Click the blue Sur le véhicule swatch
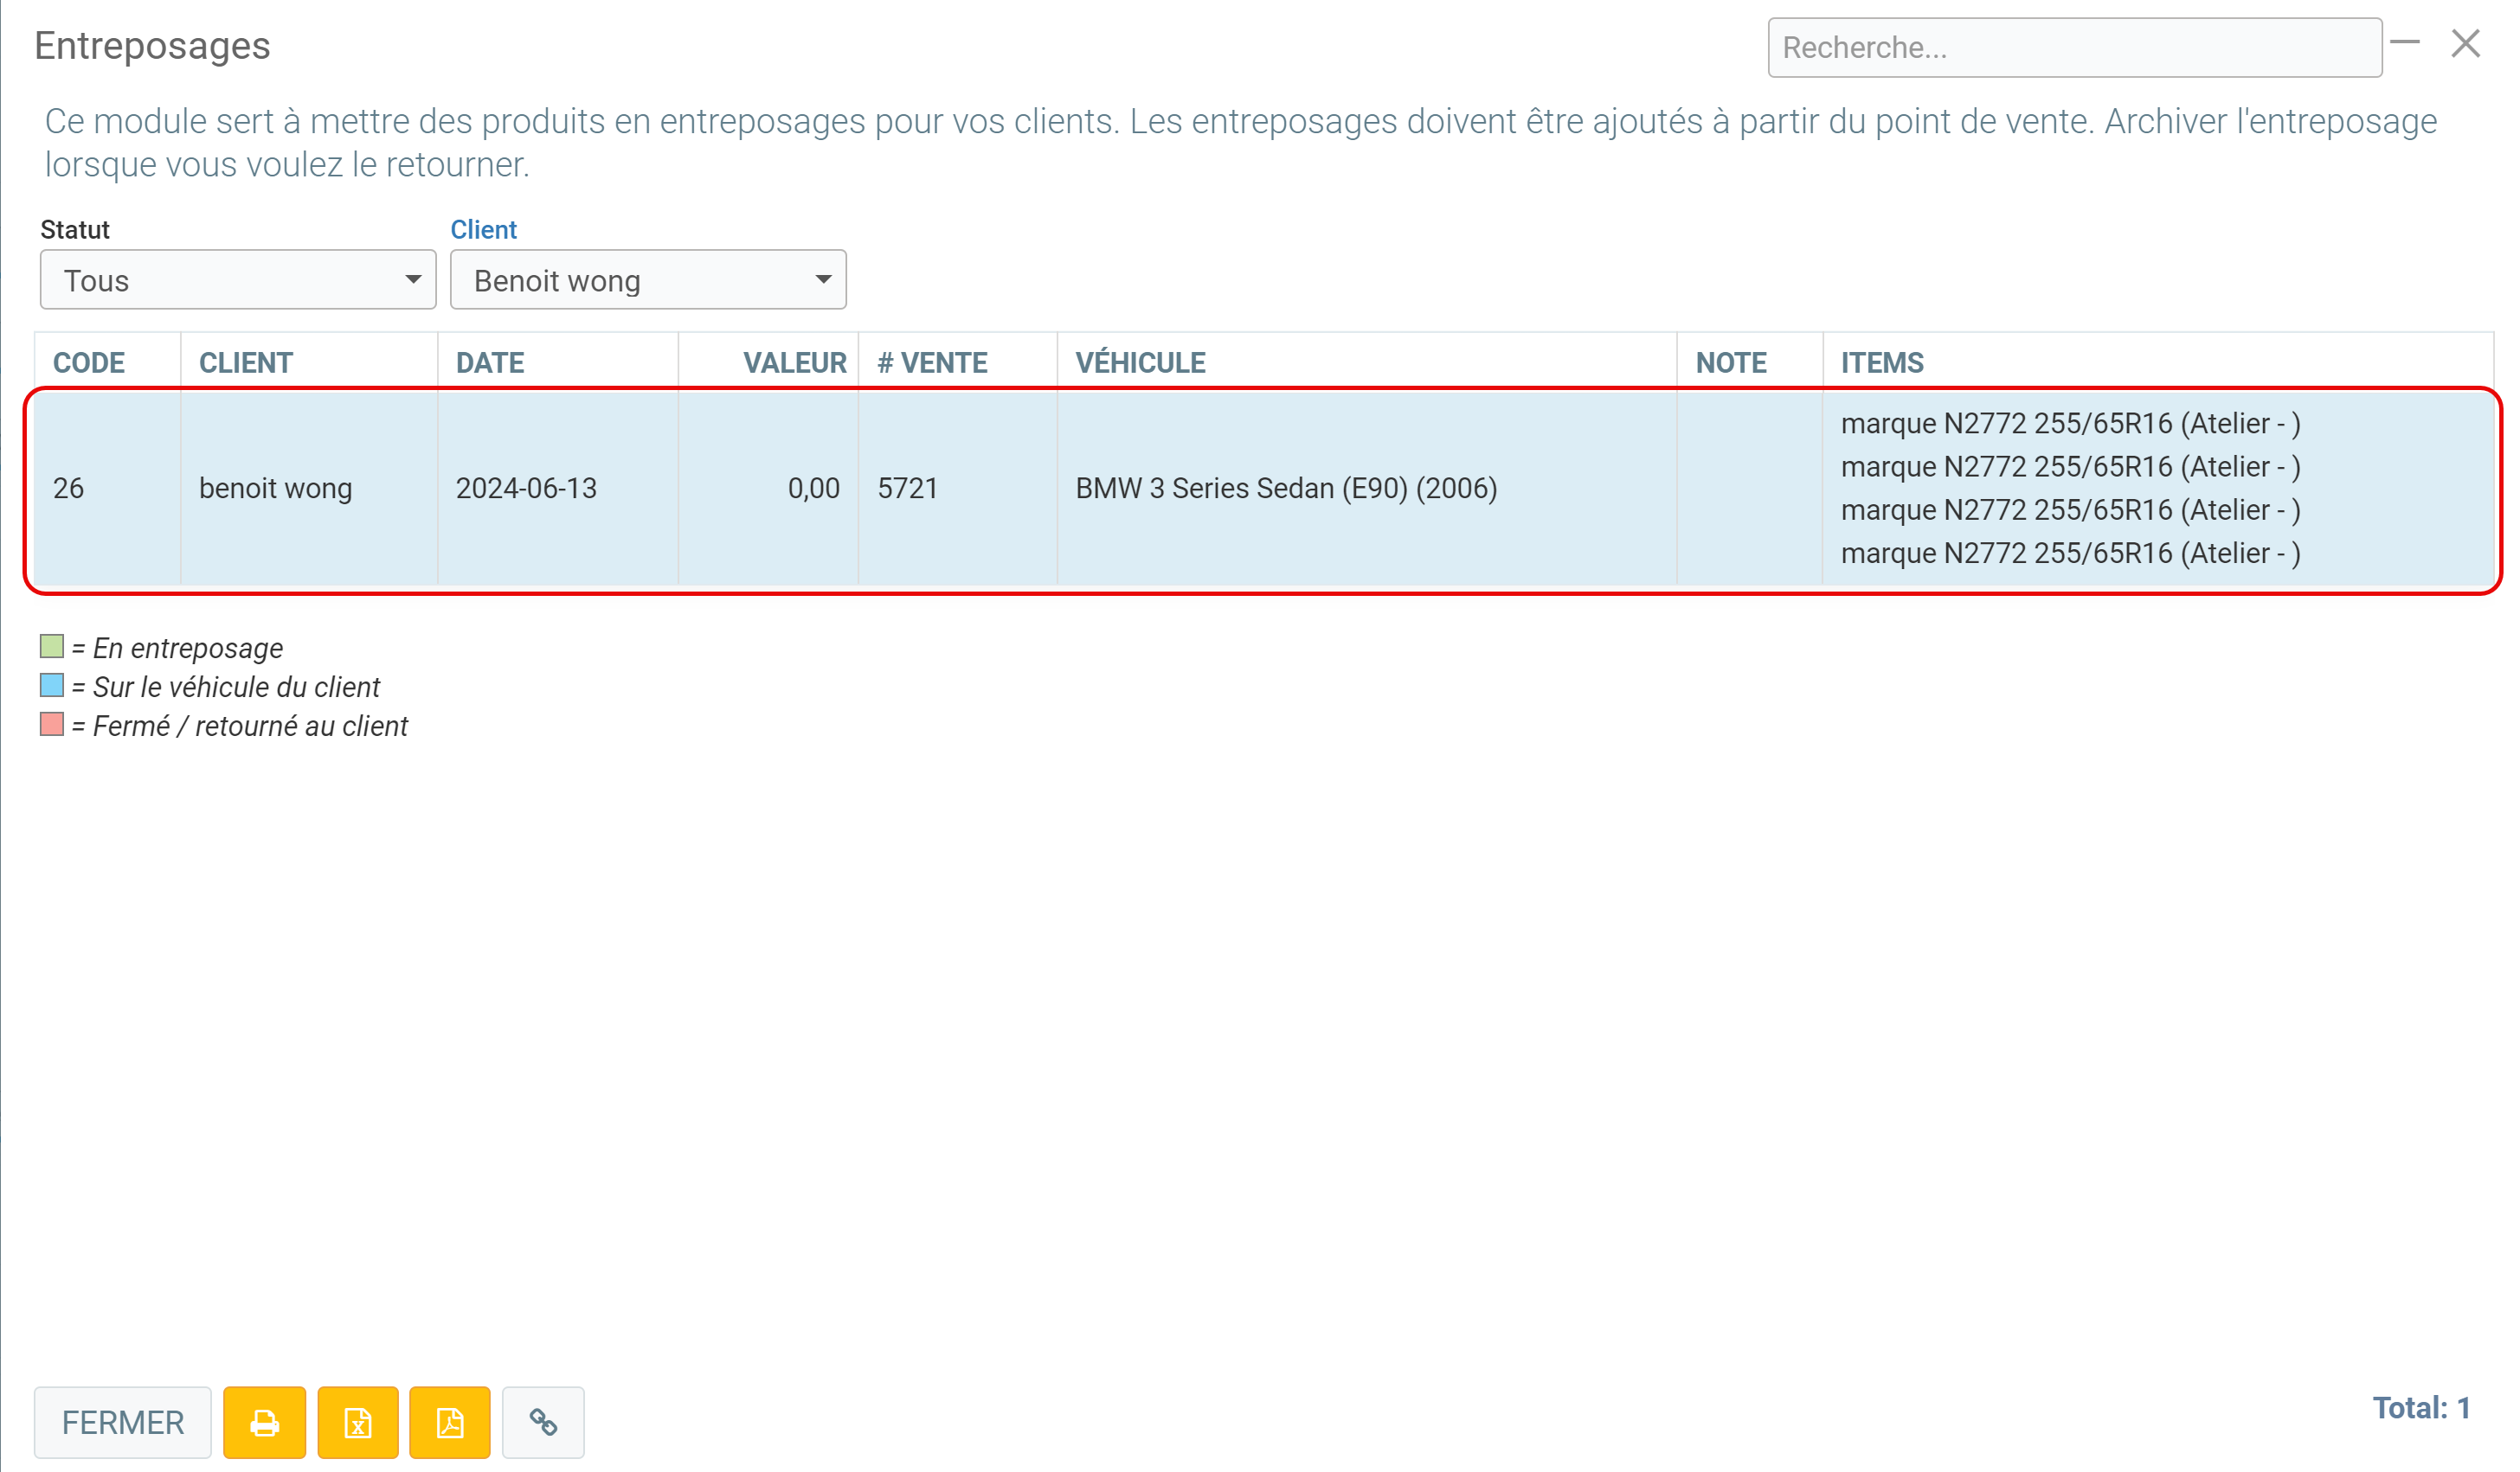 point(52,686)
